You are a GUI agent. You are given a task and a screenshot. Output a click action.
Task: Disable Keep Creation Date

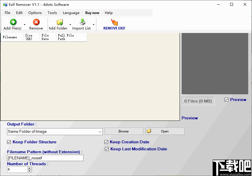(x=106, y=142)
